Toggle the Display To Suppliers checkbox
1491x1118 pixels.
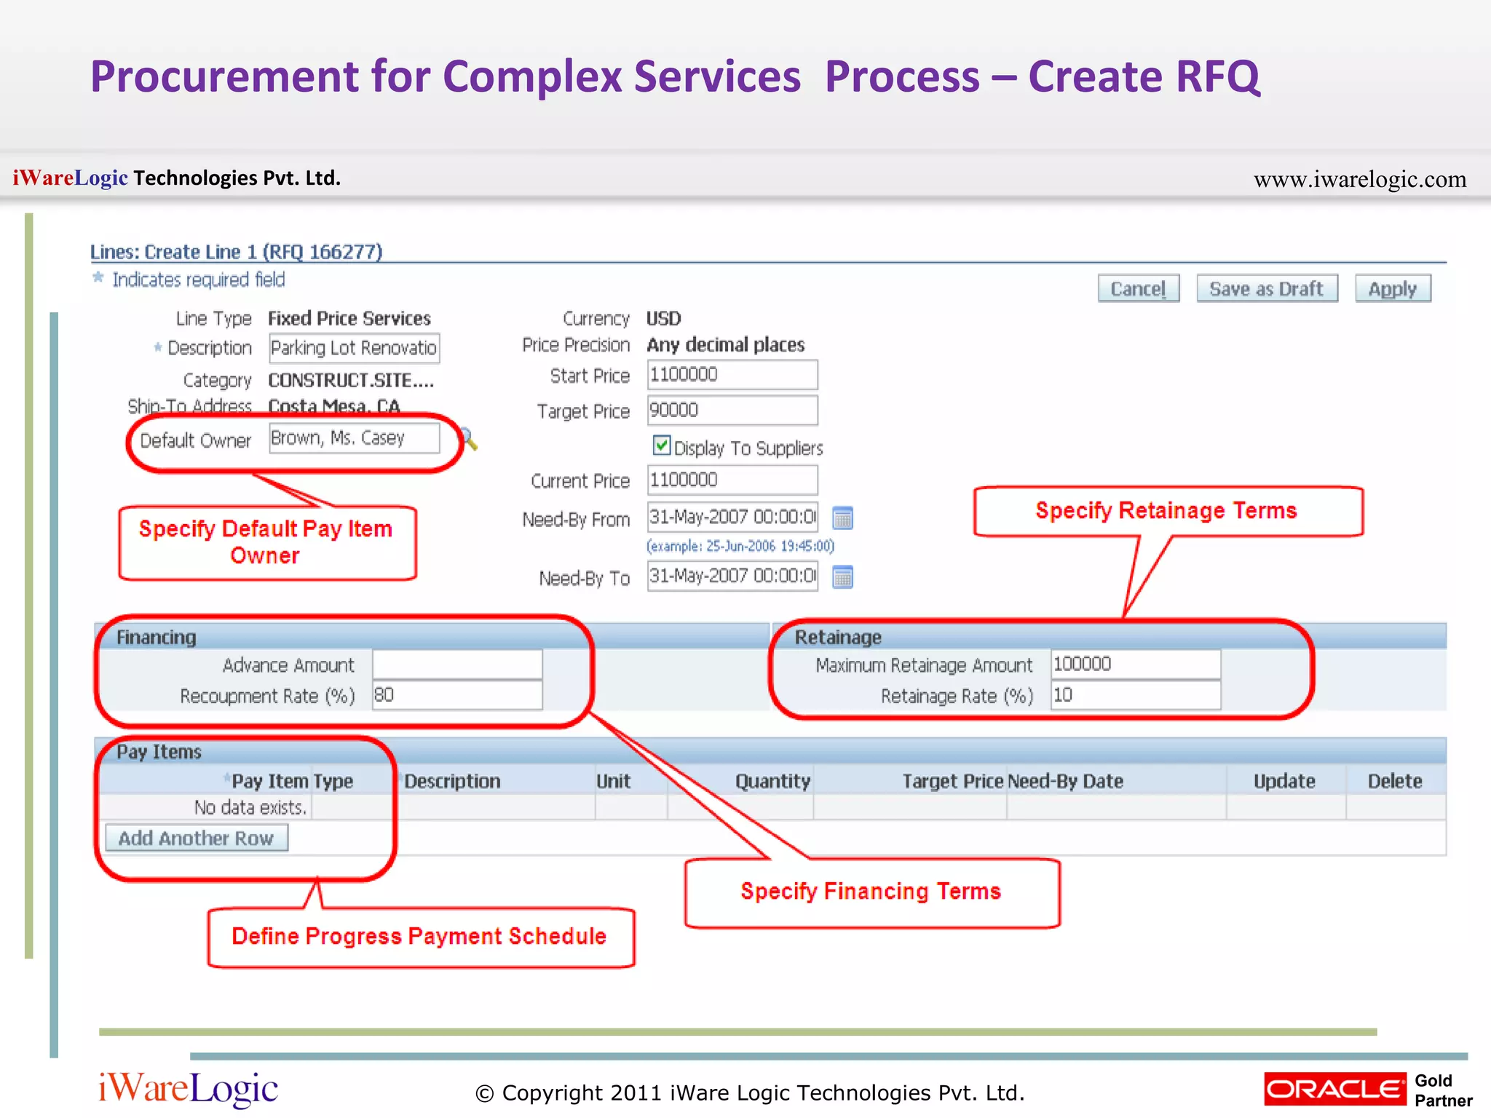pos(661,445)
